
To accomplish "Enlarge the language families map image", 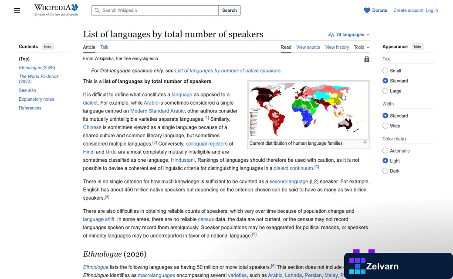I will pyautogui.click(x=365, y=142).
